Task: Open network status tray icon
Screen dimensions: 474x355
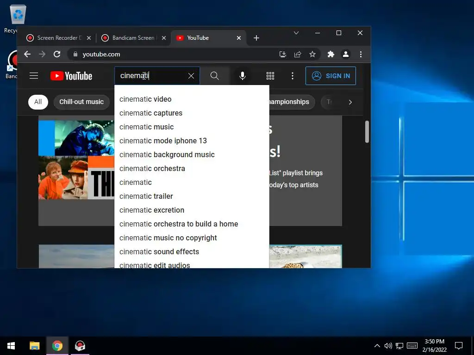Action: click(x=399, y=346)
